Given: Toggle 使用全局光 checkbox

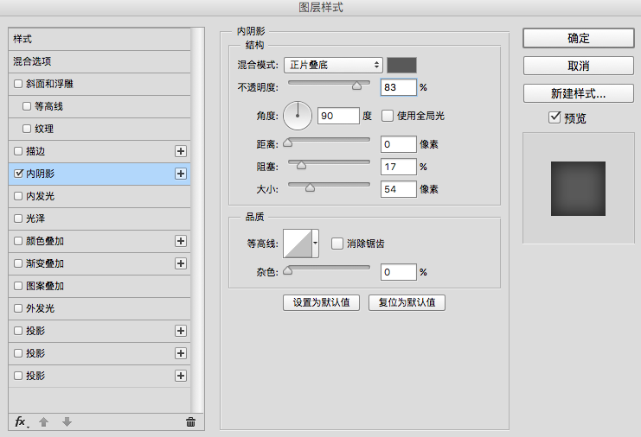Looking at the screenshot, I should 388,116.
